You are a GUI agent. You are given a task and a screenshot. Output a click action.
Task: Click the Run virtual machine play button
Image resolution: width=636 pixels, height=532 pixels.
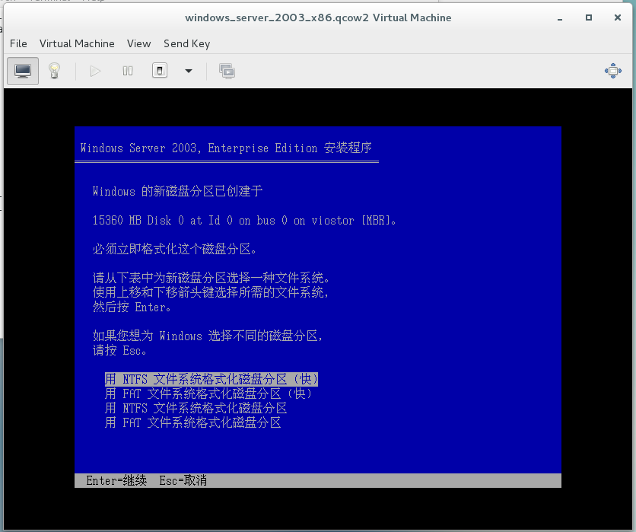point(95,71)
